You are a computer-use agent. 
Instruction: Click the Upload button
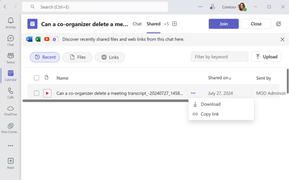point(266,57)
